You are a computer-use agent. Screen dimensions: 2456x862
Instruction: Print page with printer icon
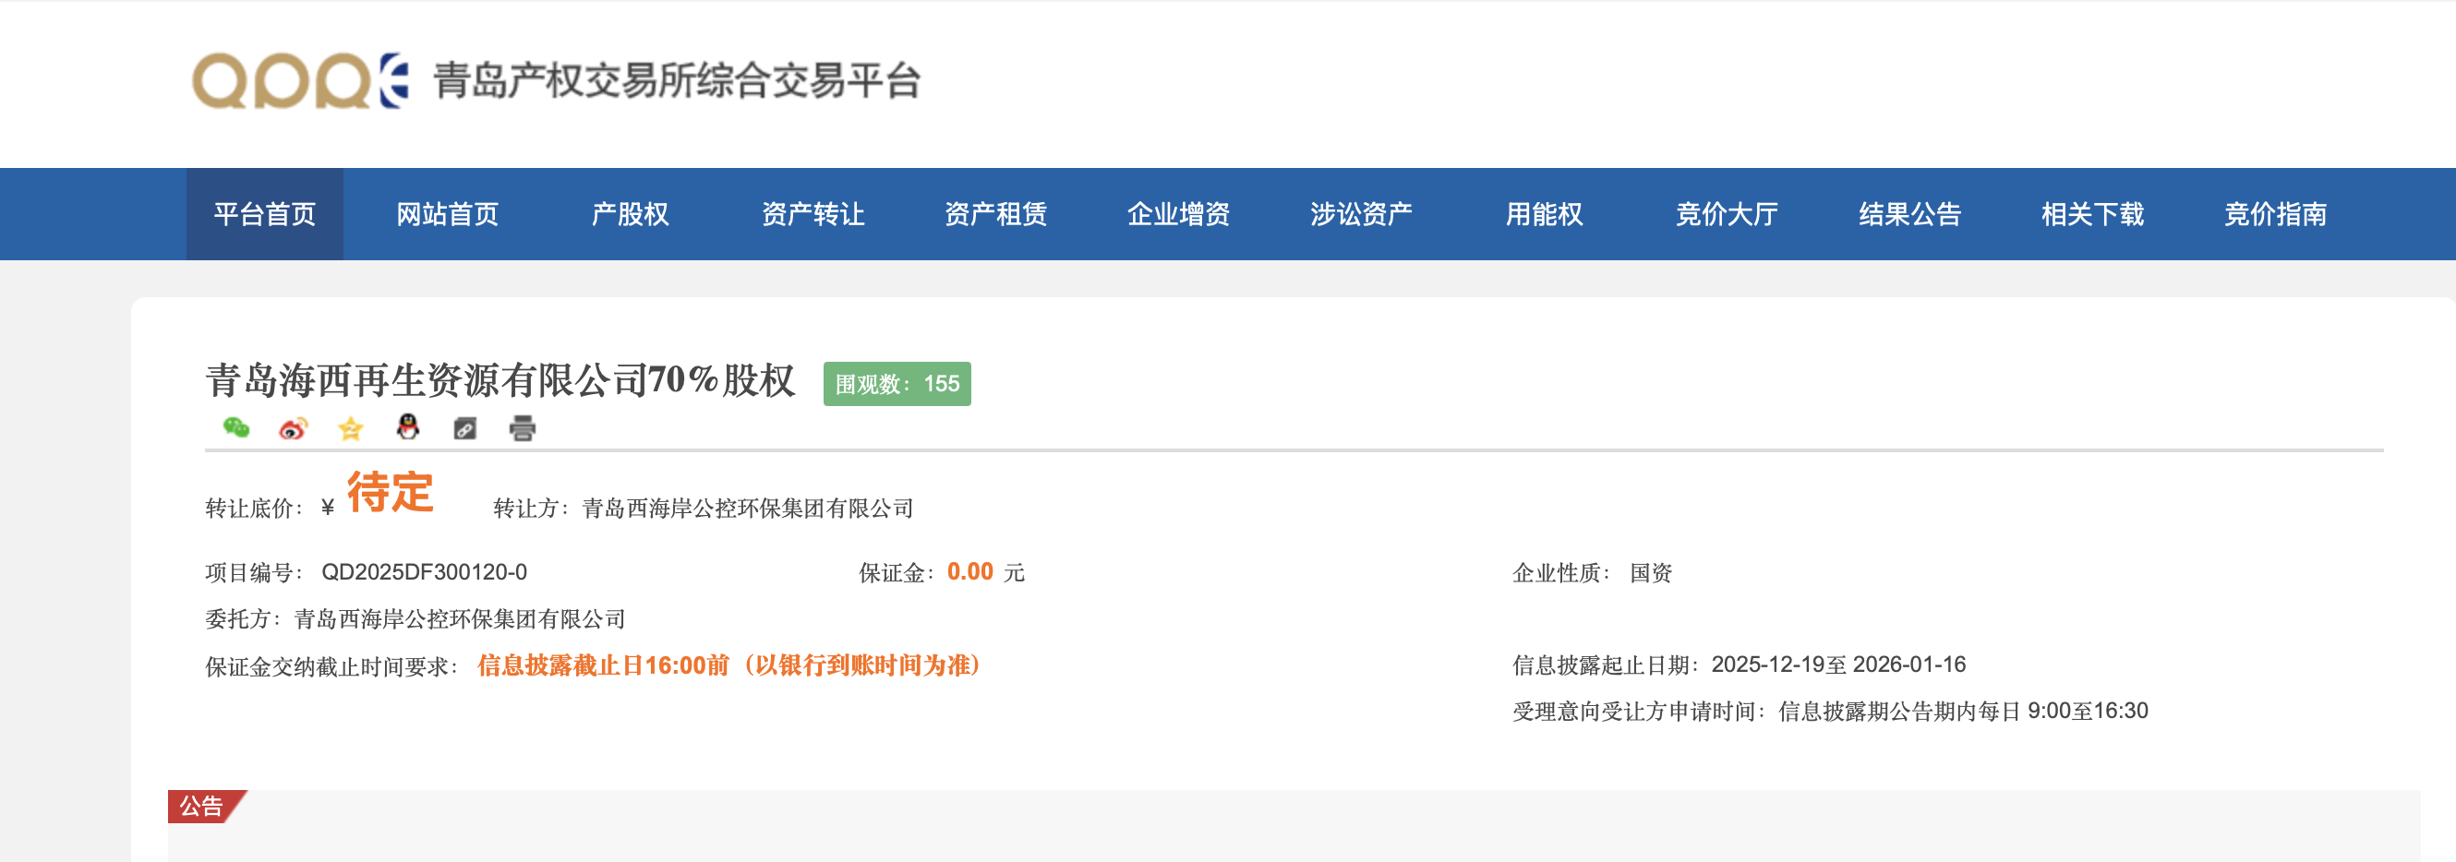point(523,428)
